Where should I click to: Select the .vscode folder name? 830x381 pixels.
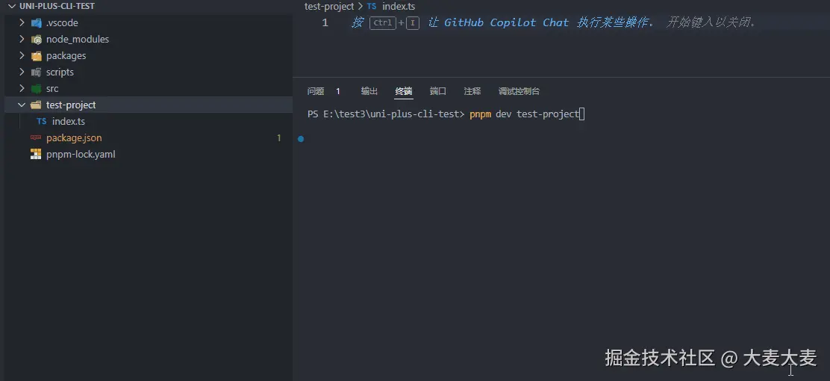[62, 23]
